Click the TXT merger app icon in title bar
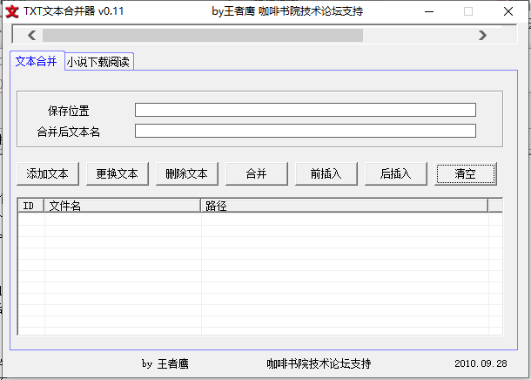531x380 pixels. 12,11
